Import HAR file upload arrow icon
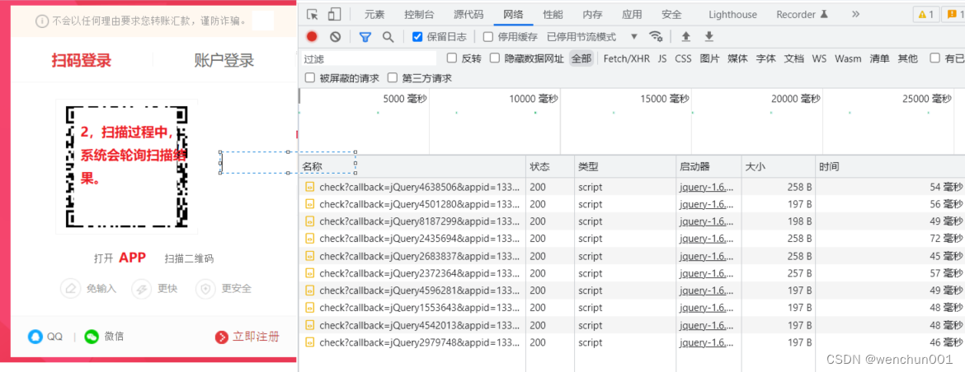The height and width of the screenshot is (372, 965). tap(686, 37)
